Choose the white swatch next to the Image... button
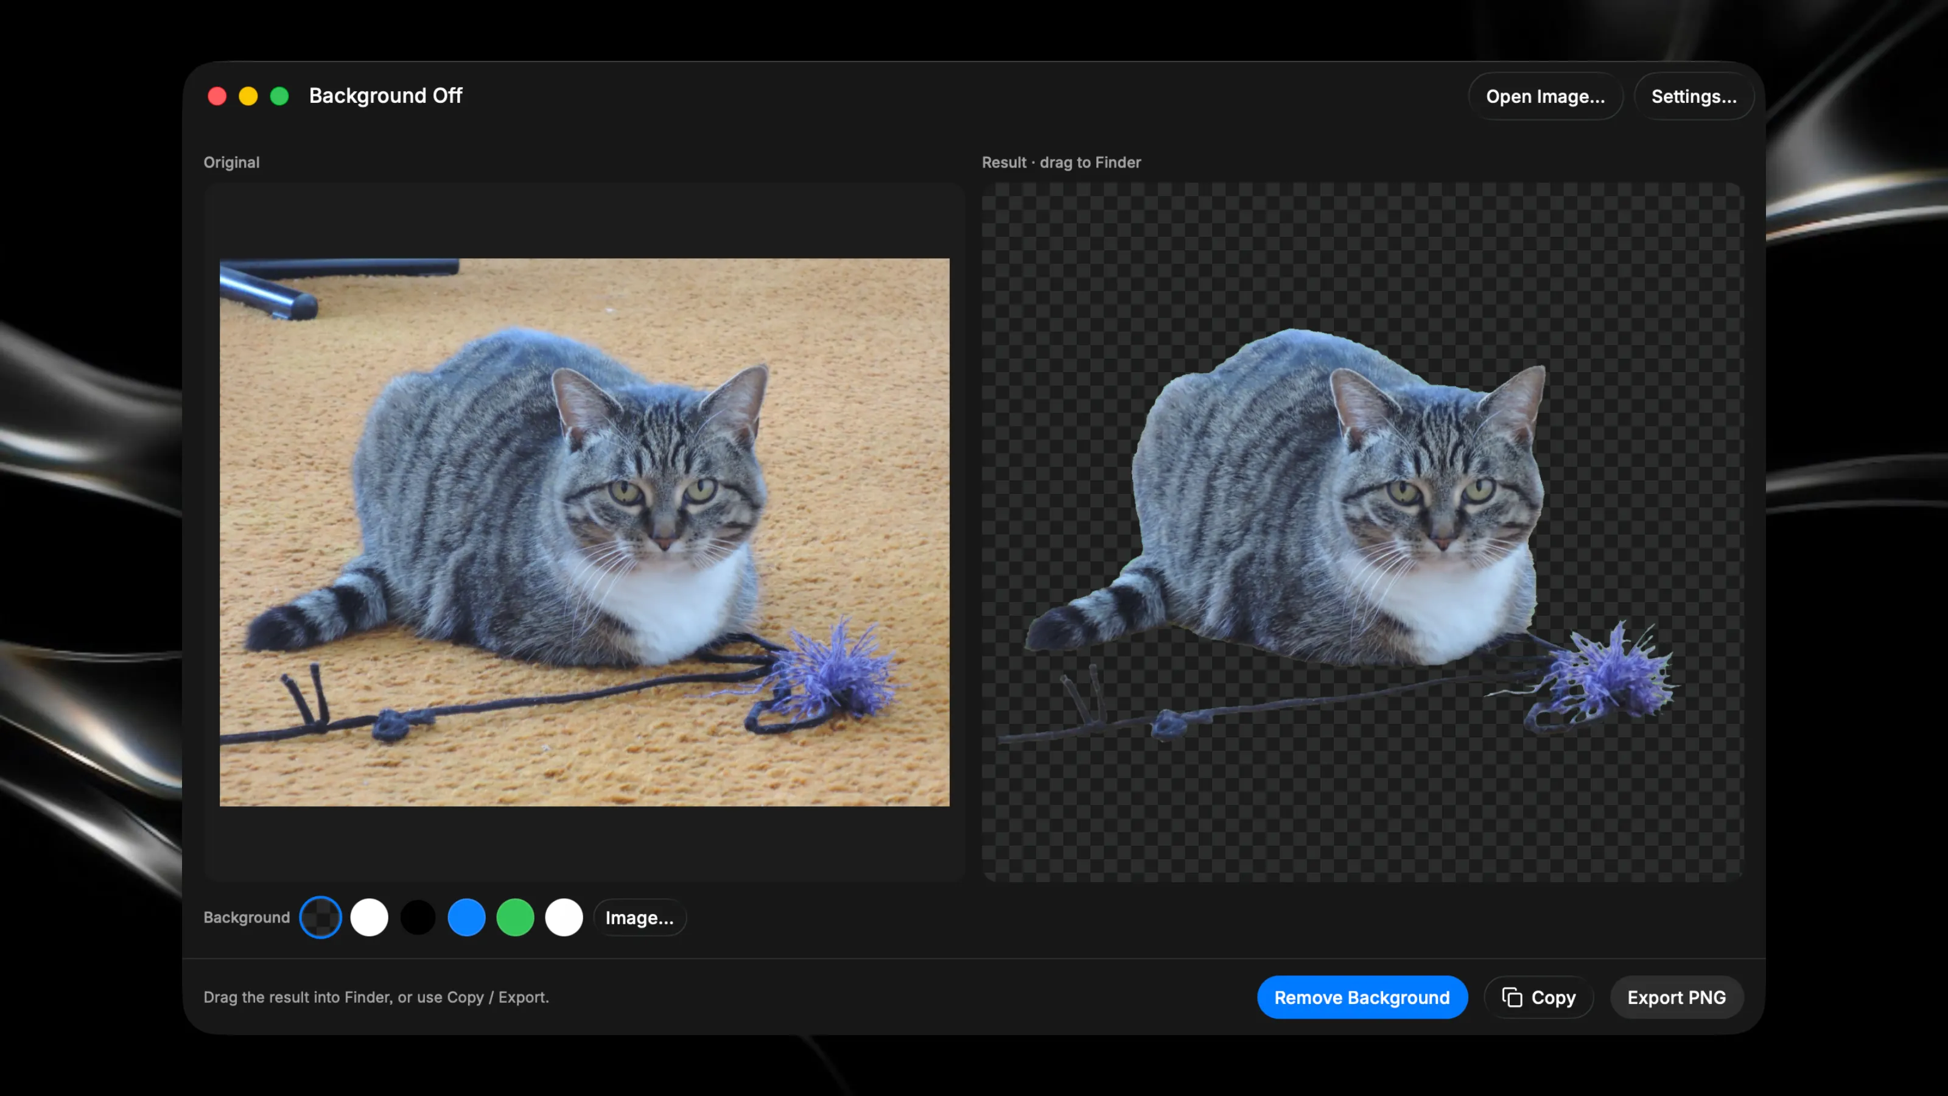The height and width of the screenshot is (1096, 1948). (564, 918)
